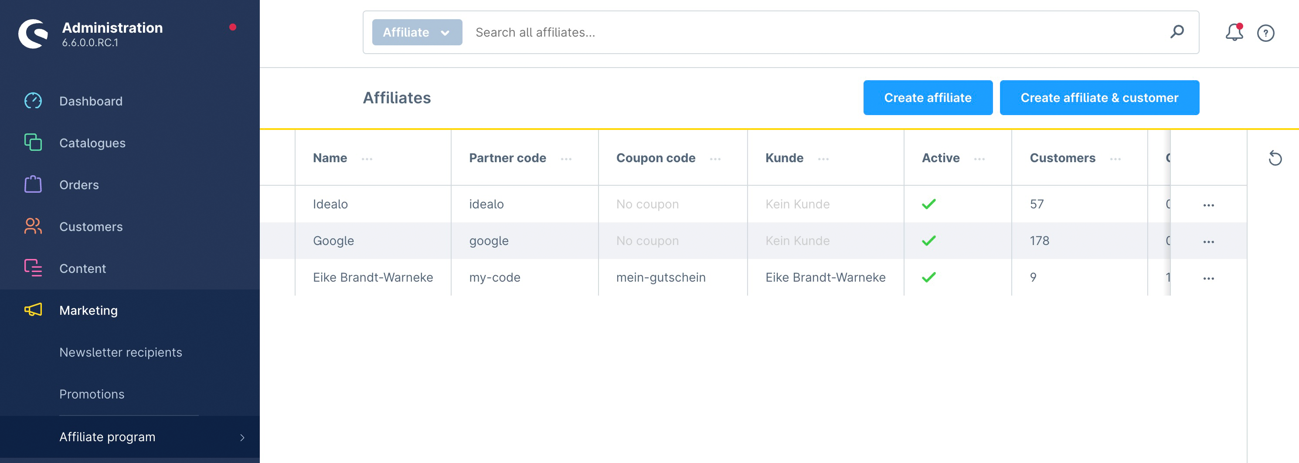1299x463 pixels.
Task: Click partner code 'my-code'
Action: [x=495, y=277]
